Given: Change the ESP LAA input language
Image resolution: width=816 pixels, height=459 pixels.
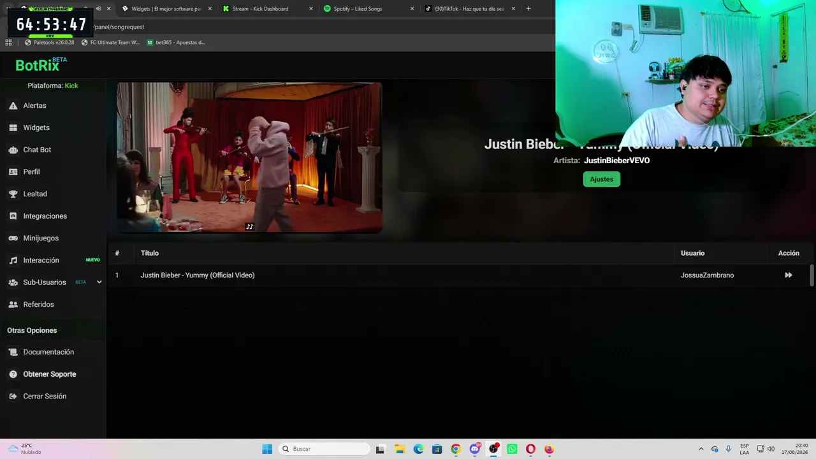Looking at the screenshot, I should (x=745, y=449).
